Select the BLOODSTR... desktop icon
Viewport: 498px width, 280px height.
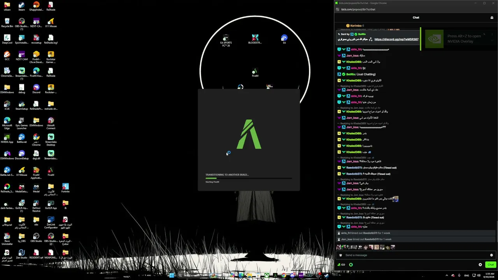click(x=255, y=39)
